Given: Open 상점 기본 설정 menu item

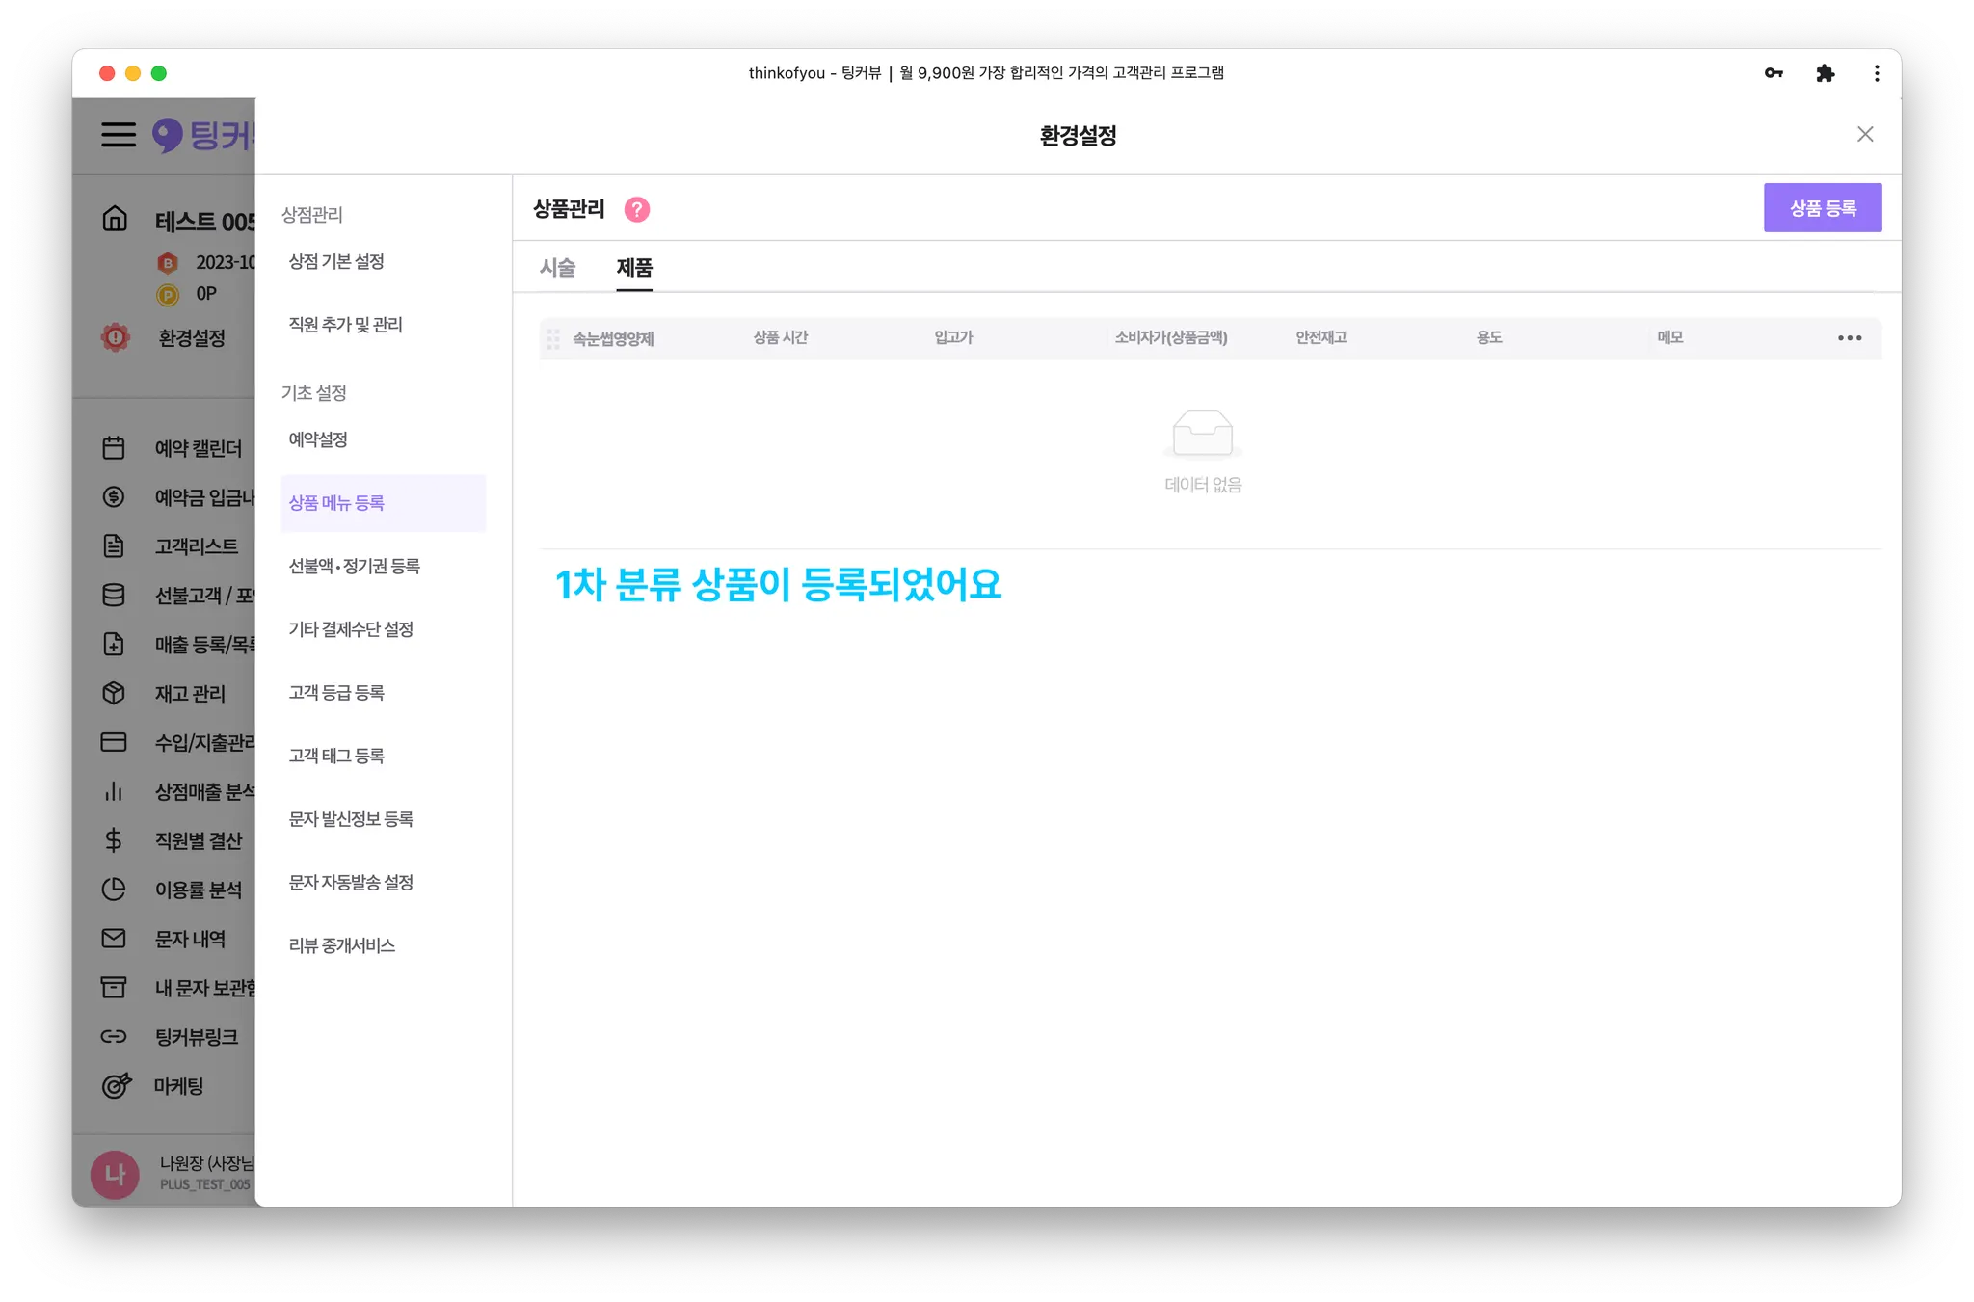Looking at the screenshot, I should tap(336, 262).
